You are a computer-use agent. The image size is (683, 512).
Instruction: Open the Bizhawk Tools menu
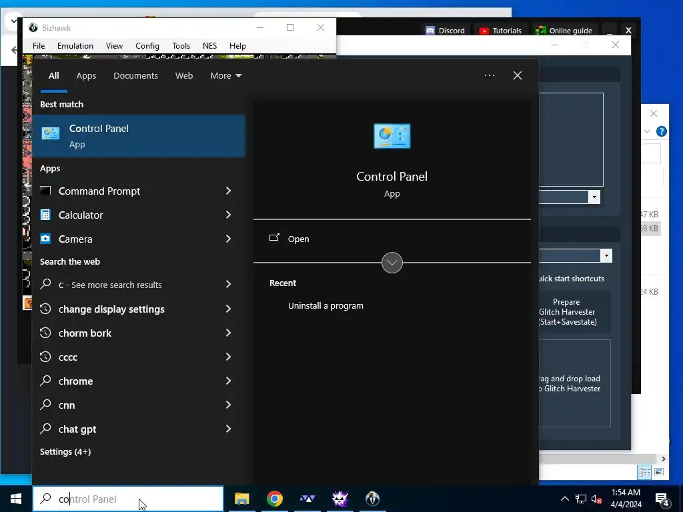tap(181, 46)
